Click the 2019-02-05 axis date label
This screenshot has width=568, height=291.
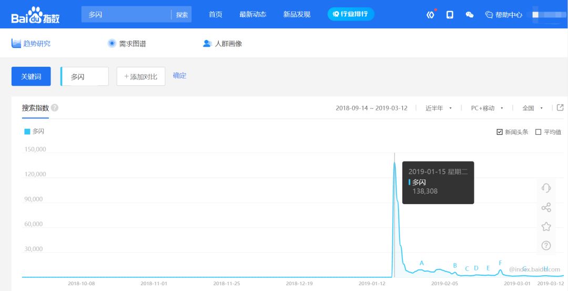click(445, 283)
